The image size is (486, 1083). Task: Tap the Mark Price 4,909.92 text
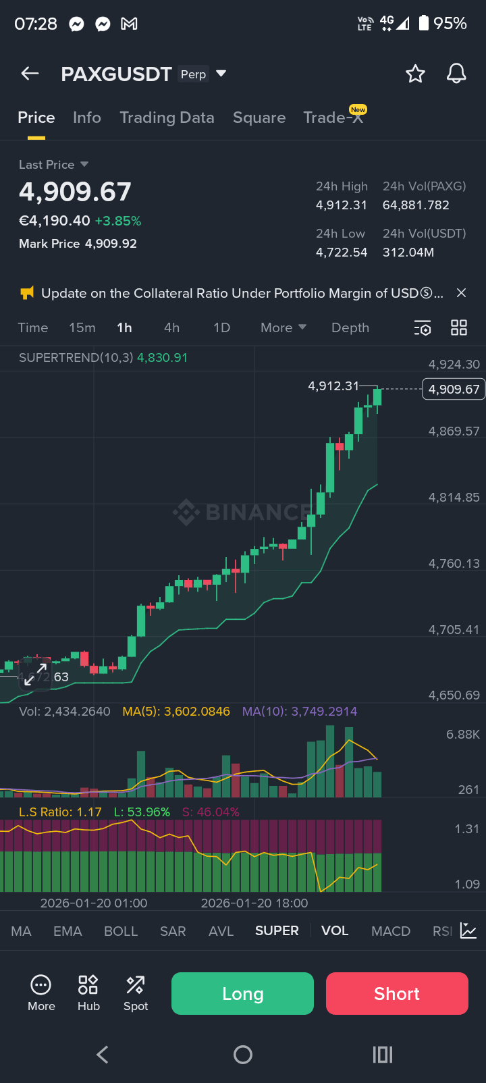(78, 243)
